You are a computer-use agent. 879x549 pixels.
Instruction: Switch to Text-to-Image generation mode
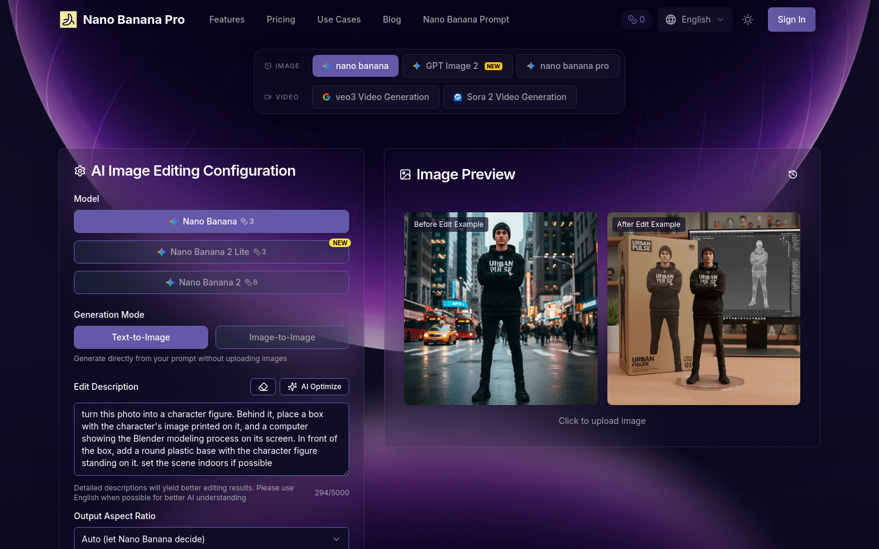click(x=141, y=337)
